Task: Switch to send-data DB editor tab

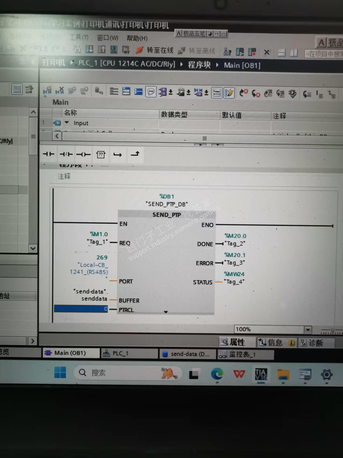Action: click(188, 354)
